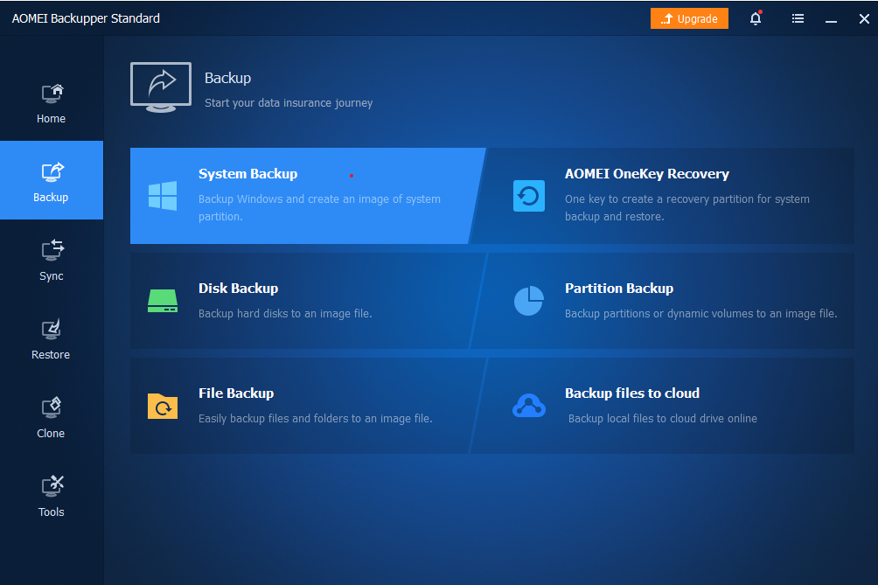The width and height of the screenshot is (878, 585).
Task: Switch to the Sync tab
Action: click(52, 260)
